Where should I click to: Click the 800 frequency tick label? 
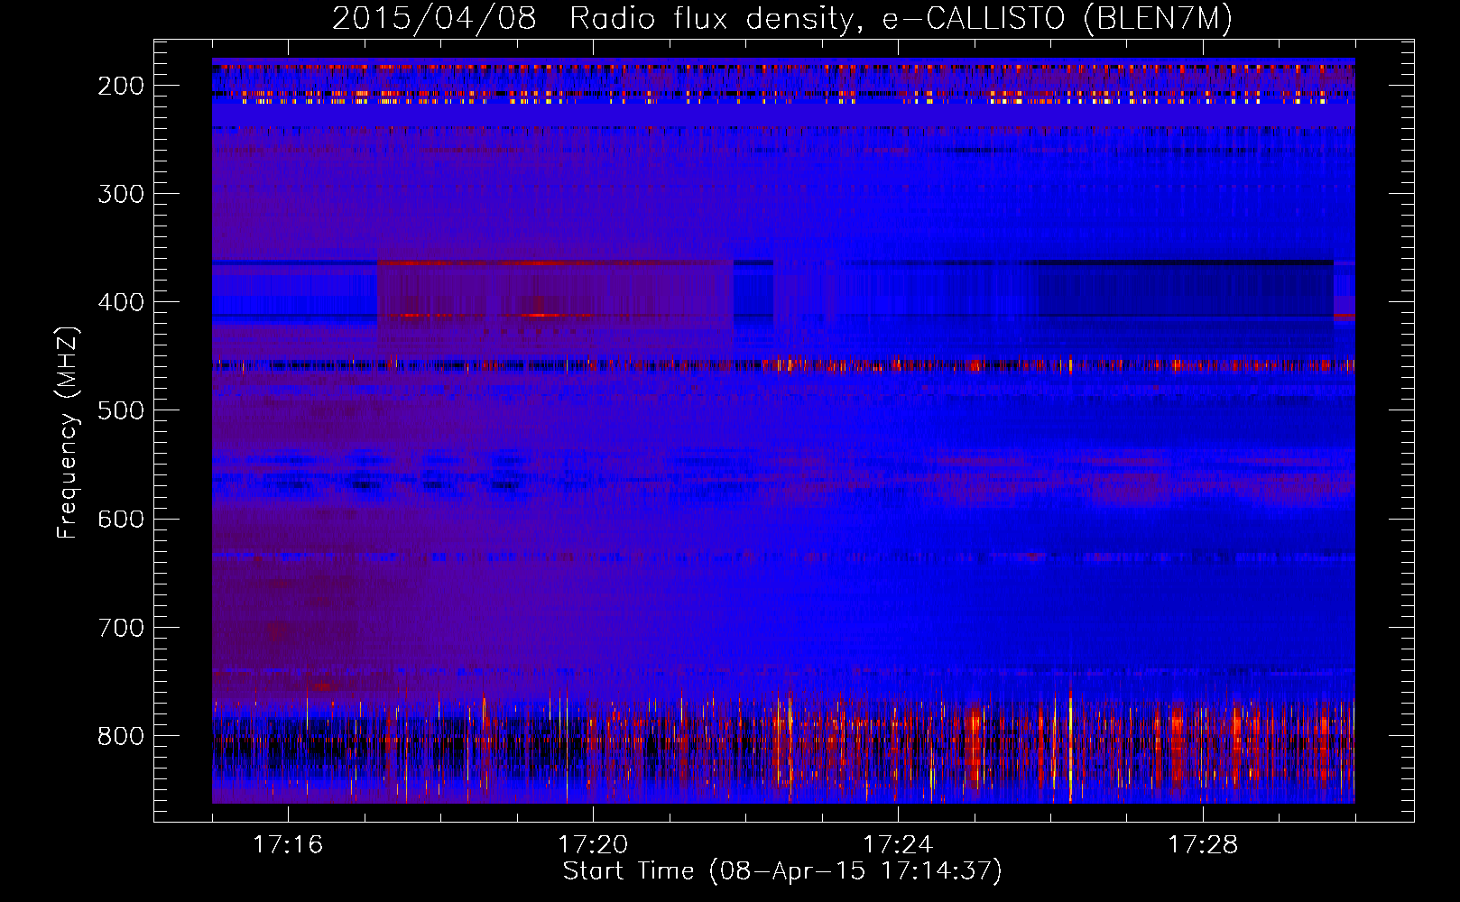click(121, 736)
